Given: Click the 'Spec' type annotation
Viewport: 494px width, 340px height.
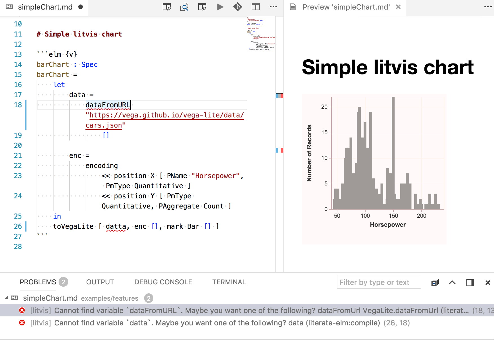Looking at the screenshot, I should click(x=89, y=64).
